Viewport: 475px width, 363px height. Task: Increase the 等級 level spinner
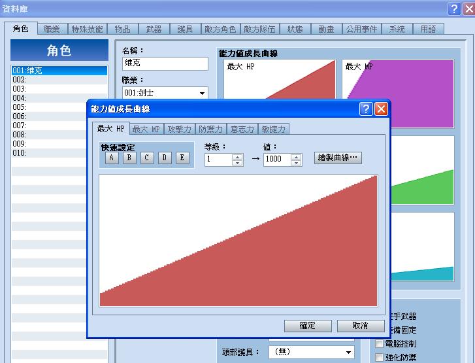point(238,157)
